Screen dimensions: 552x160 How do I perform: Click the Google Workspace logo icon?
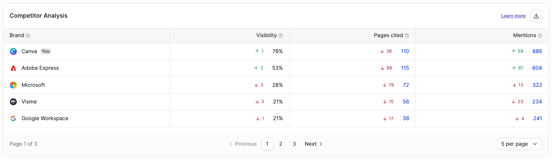[13, 118]
